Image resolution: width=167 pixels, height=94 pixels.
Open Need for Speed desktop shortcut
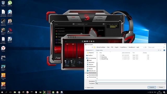point(3,68)
